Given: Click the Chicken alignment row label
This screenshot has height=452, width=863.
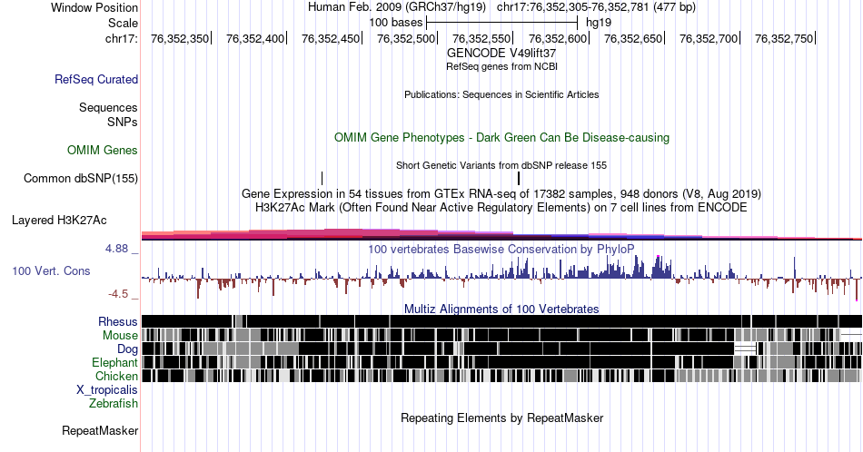Looking at the screenshot, I should pyautogui.click(x=116, y=376).
